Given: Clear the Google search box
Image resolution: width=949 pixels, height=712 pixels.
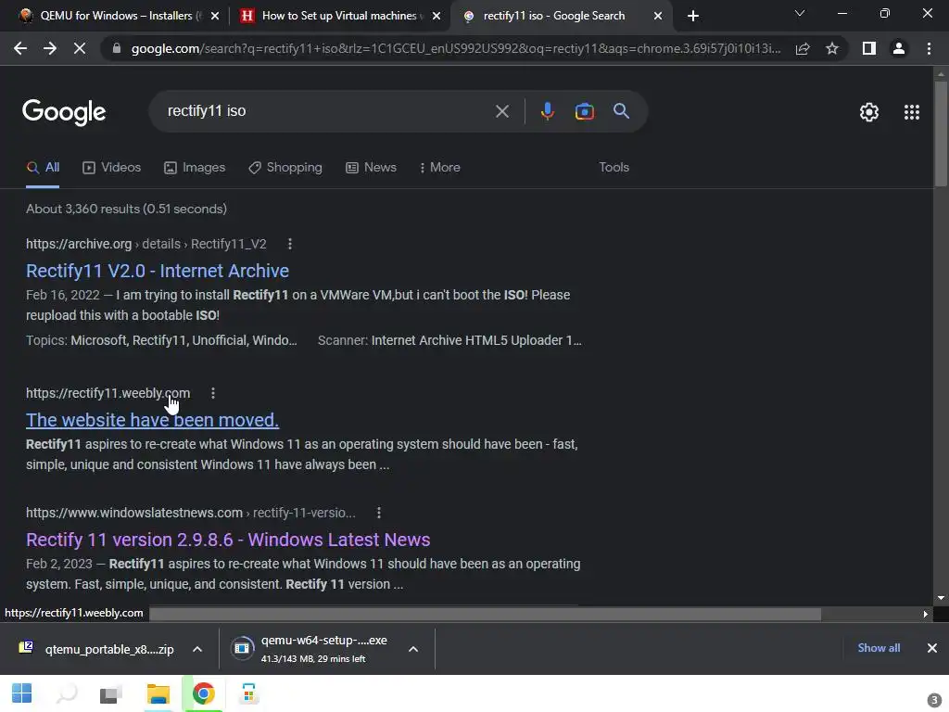Looking at the screenshot, I should tap(501, 111).
